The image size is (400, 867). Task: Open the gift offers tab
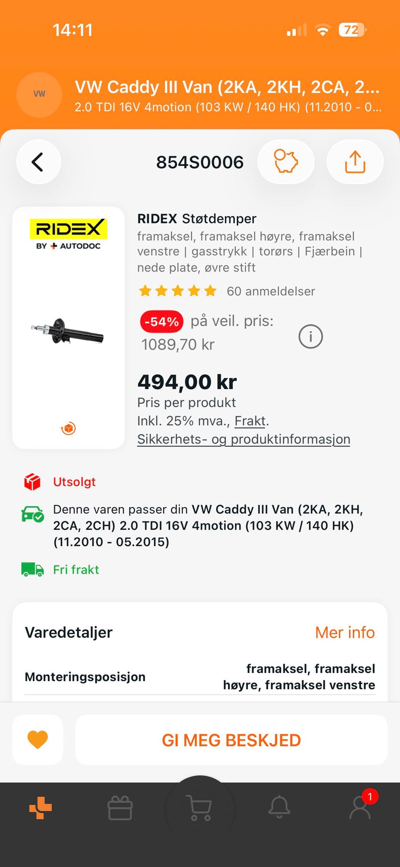[x=120, y=808]
